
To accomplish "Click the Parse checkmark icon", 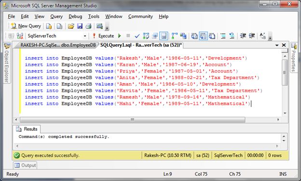I will coord(137,36).
